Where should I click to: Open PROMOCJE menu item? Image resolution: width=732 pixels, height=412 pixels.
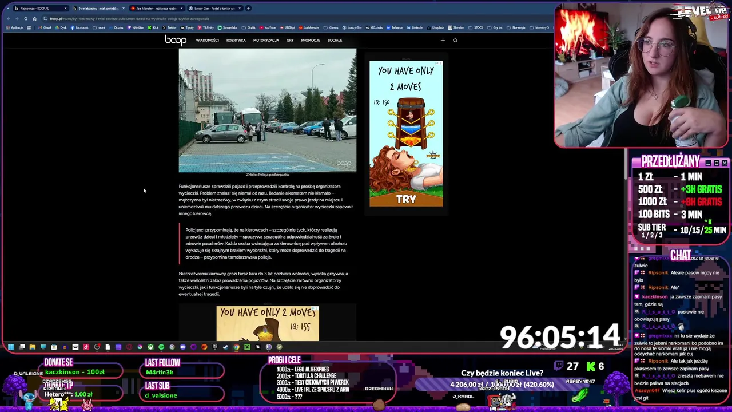(x=311, y=41)
